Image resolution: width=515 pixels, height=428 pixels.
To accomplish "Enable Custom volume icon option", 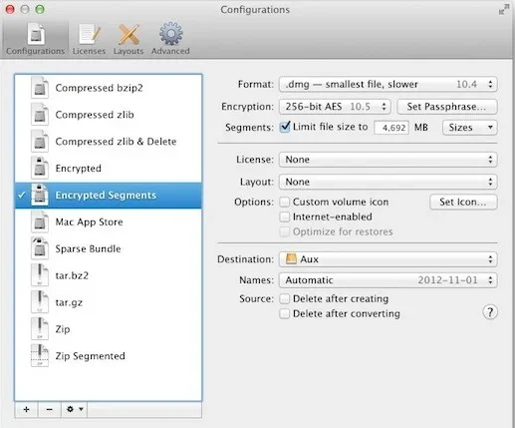I will (x=285, y=202).
